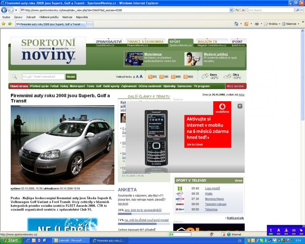Image resolution: width=305 pixels, height=244 pixels.
Task: Click the Add to Favorites icon
Action: click(10, 24)
